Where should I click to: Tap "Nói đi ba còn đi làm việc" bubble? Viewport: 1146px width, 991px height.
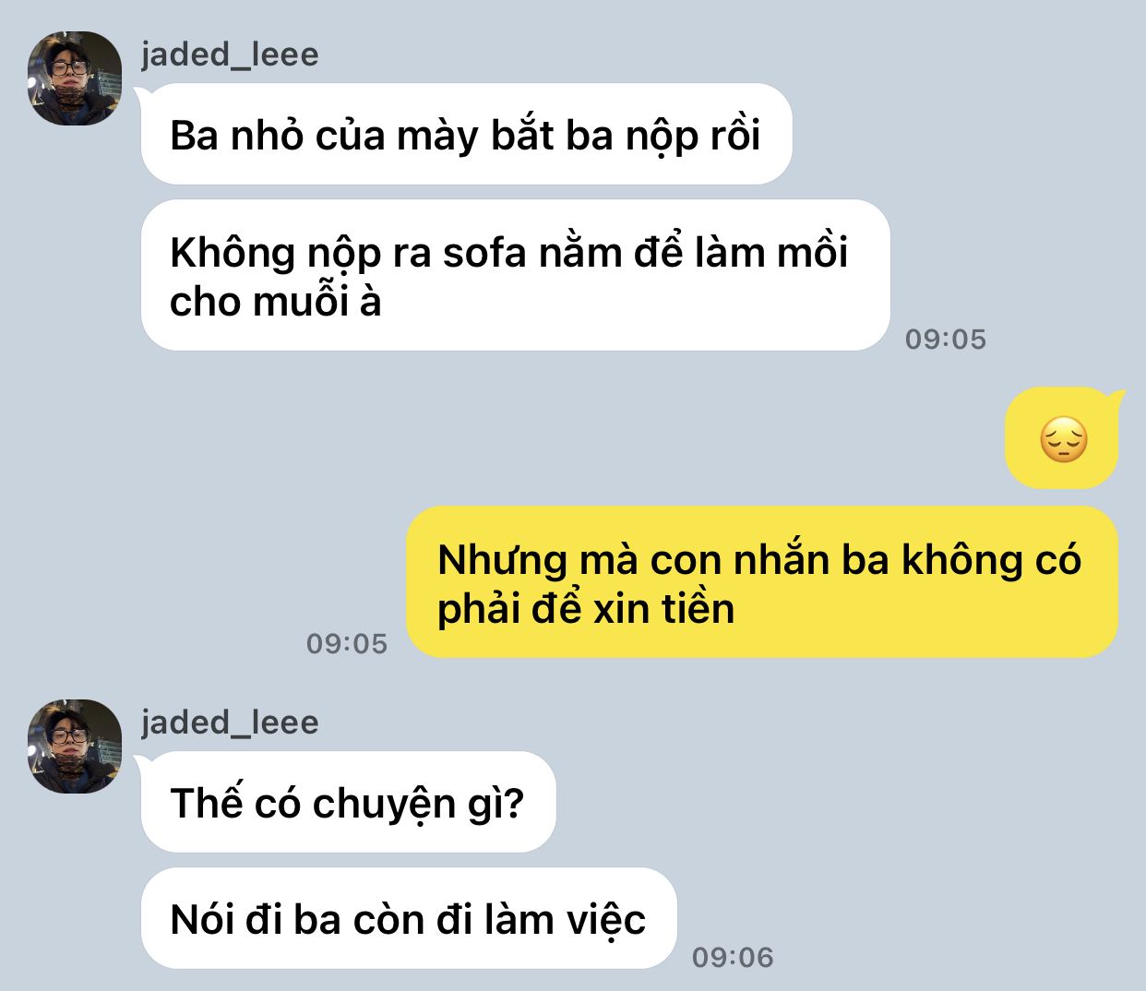coord(409,918)
